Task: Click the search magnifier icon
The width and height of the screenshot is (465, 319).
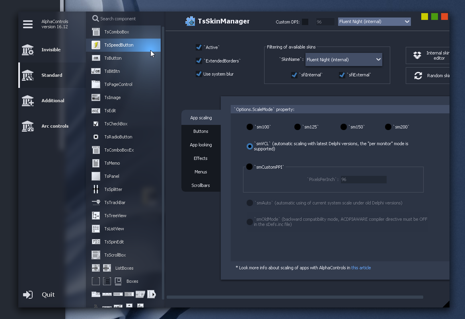Action: point(95,18)
